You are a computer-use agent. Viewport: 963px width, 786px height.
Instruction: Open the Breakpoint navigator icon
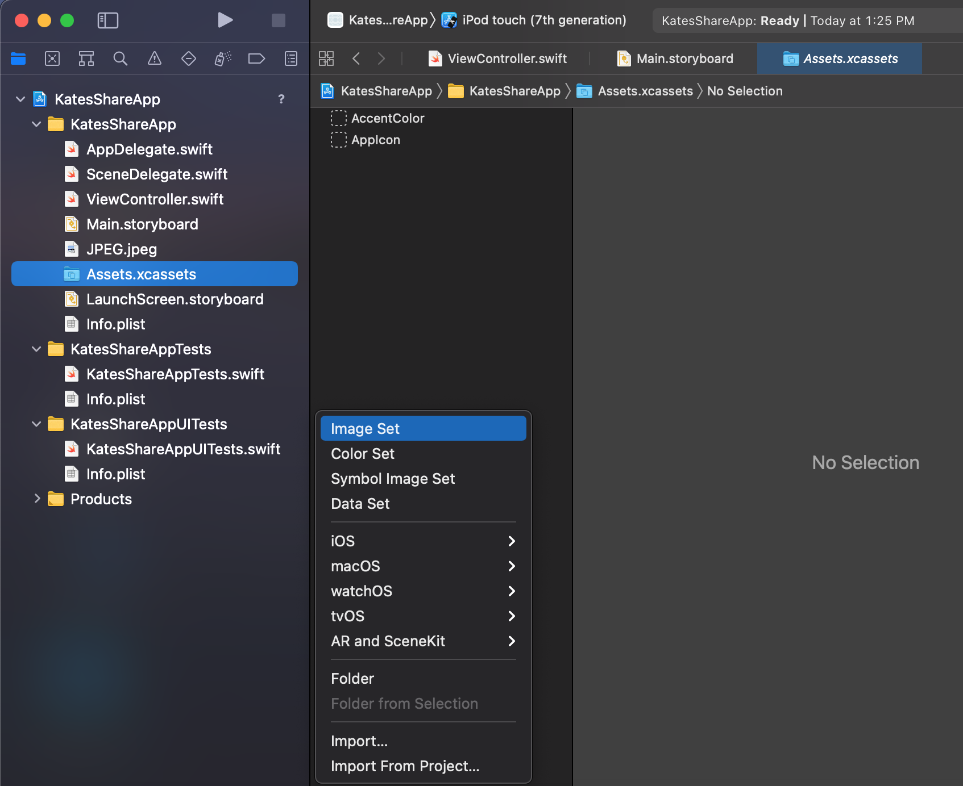(257, 58)
